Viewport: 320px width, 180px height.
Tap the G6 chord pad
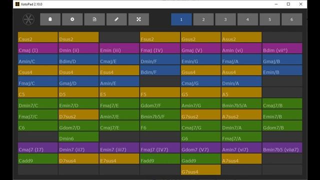click(200, 136)
